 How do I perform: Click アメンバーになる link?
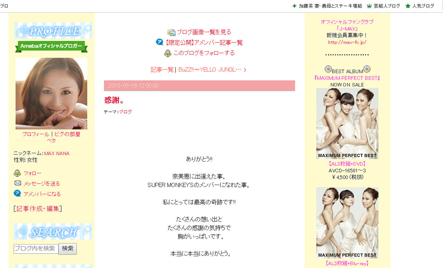[x=42, y=194]
